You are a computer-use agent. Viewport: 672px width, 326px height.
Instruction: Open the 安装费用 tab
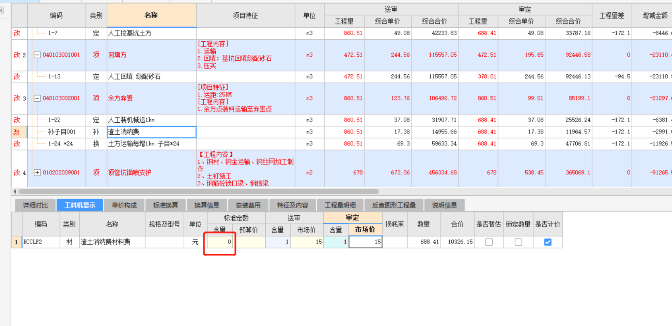tap(248, 205)
